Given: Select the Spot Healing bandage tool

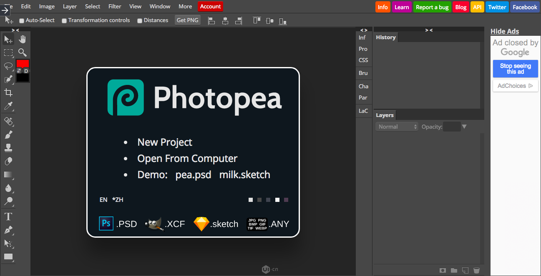Looking at the screenshot, I should click(8, 121).
